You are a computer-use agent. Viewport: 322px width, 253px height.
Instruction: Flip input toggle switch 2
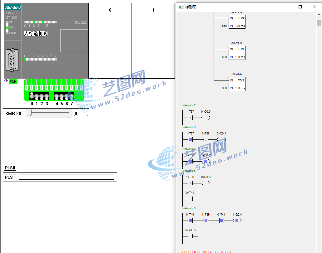coord(42,96)
